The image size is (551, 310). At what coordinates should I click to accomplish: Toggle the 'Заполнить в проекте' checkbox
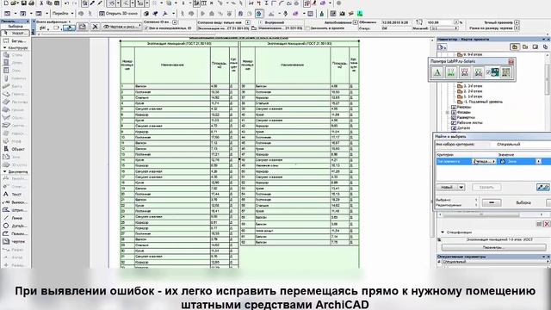click(308, 28)
